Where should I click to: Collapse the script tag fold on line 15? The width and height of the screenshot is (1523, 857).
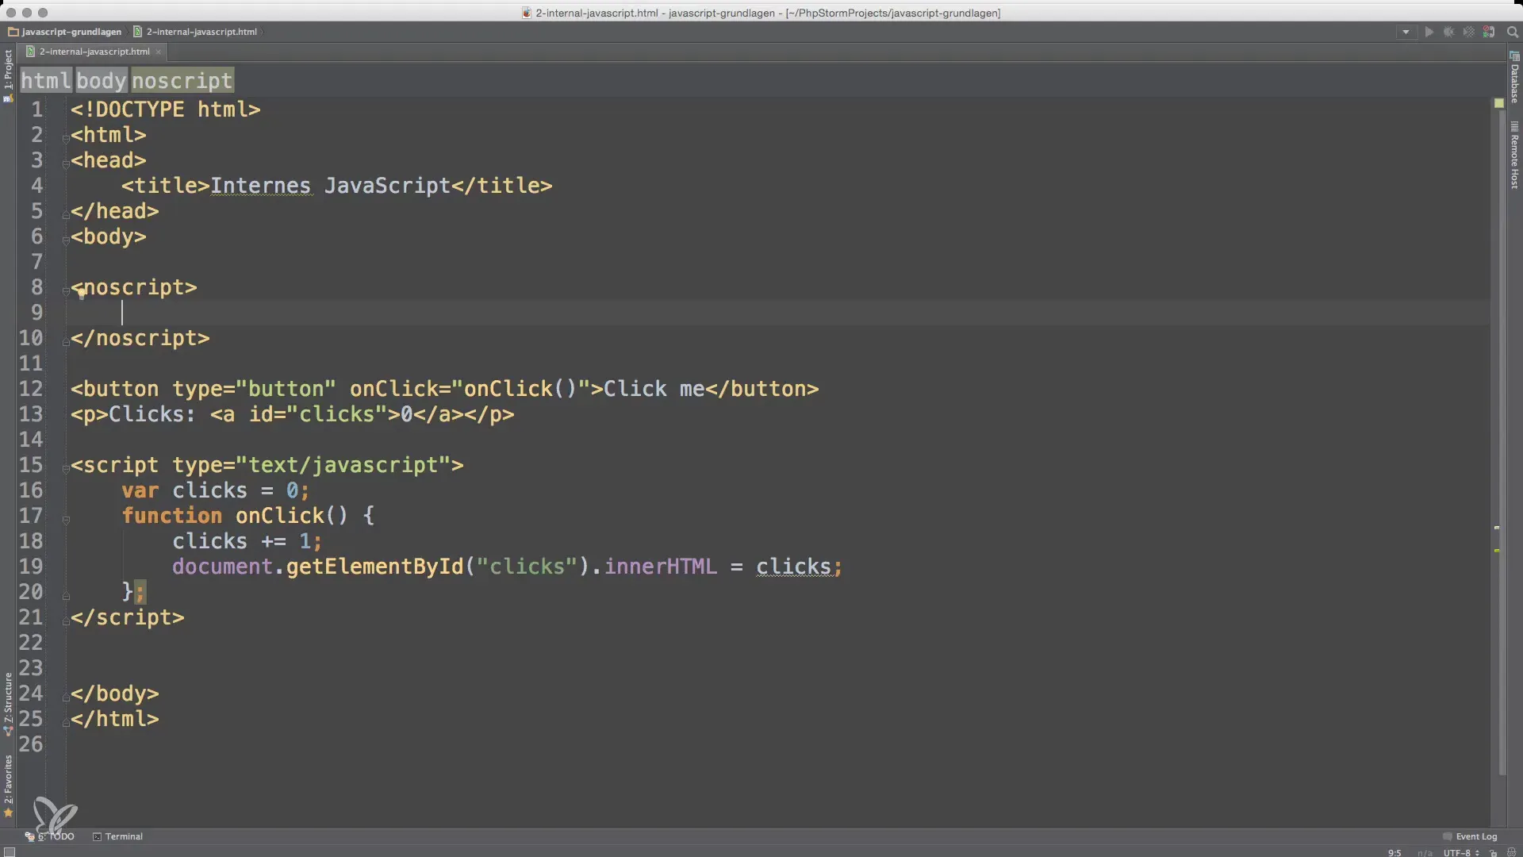(x=66, y=468)
